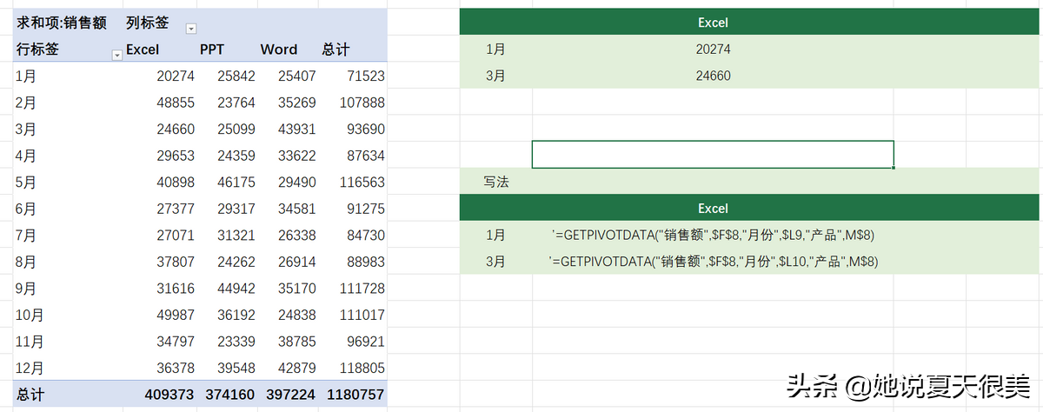Screen dimensions: 1043x412
Task: Open the 行标签 row filter dropdown
Action: (116, 55)
